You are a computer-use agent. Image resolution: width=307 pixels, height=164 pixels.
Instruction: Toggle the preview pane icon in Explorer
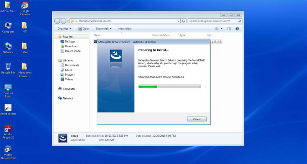pos(229,28)
